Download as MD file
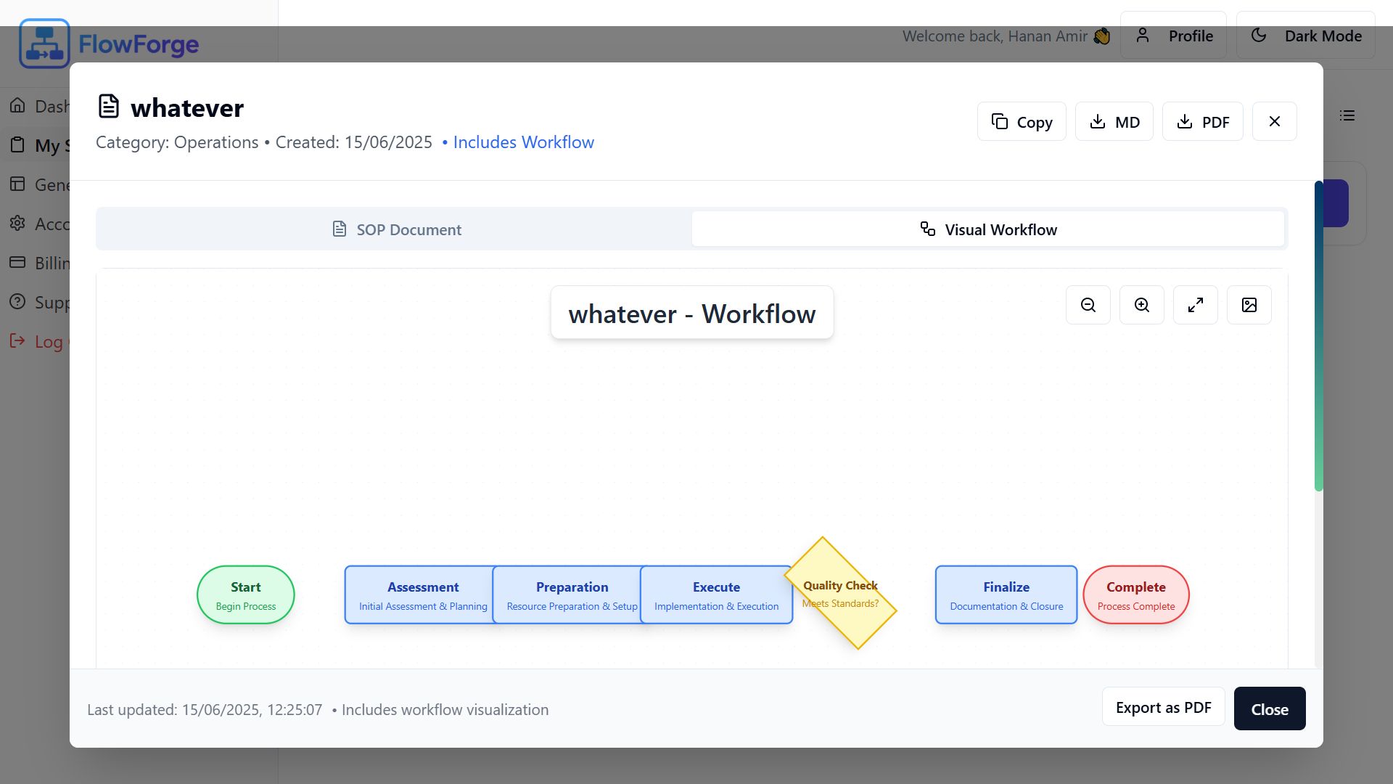This screenshot has height=784, width=1393. pyautogui.click(x=1114, y=121)
